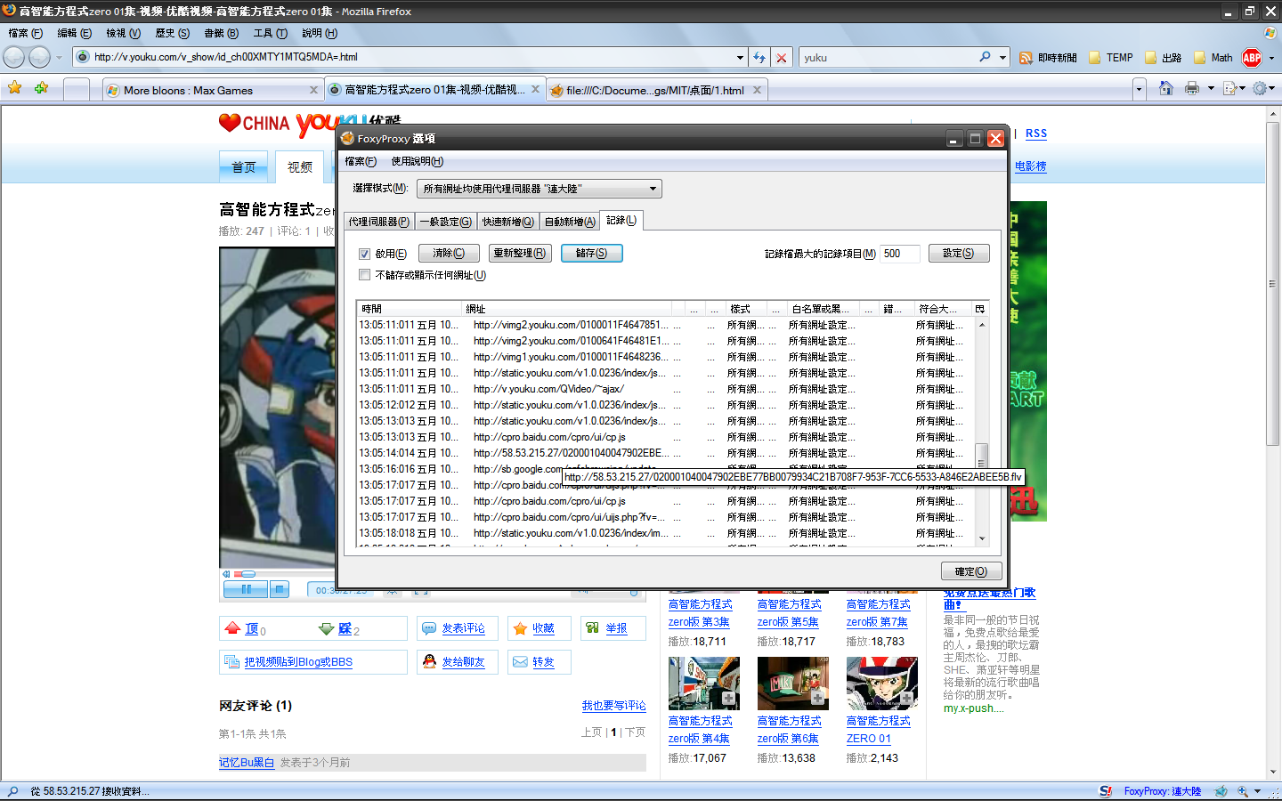The width and height of the screenshot is (1282, 801).
Task: Toggle the 啟用 logging checkbox
Action: click(x=364, y=254)
